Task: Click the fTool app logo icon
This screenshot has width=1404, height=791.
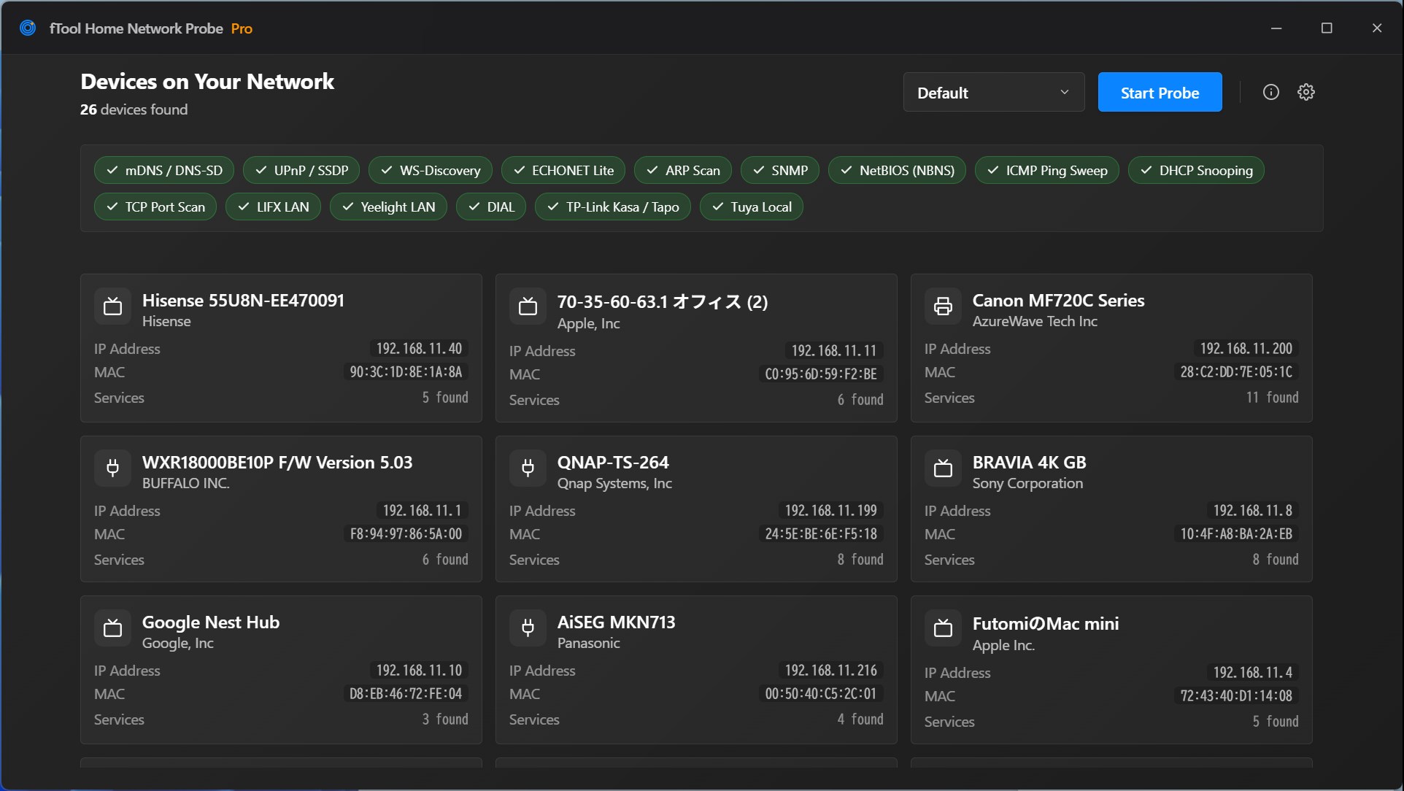Action: (28, 28)
